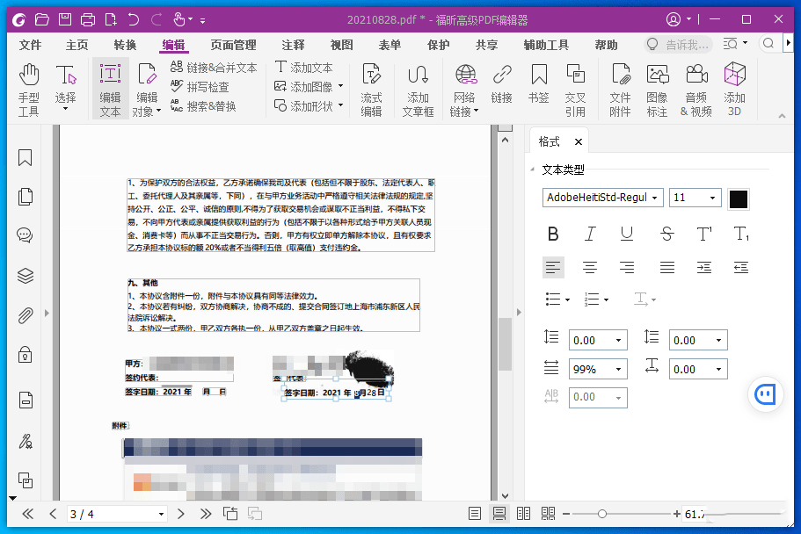Toggle Strikethrough formatting
The width and height of the screenshot is (801, 534).
(666, 234)
